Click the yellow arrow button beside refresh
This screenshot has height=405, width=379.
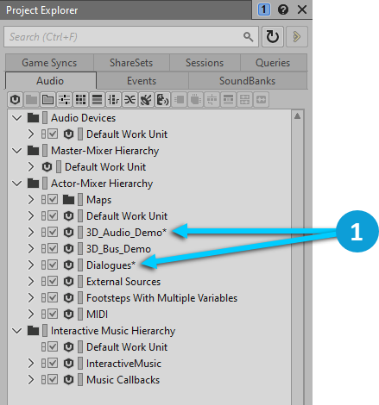(297, 36)
